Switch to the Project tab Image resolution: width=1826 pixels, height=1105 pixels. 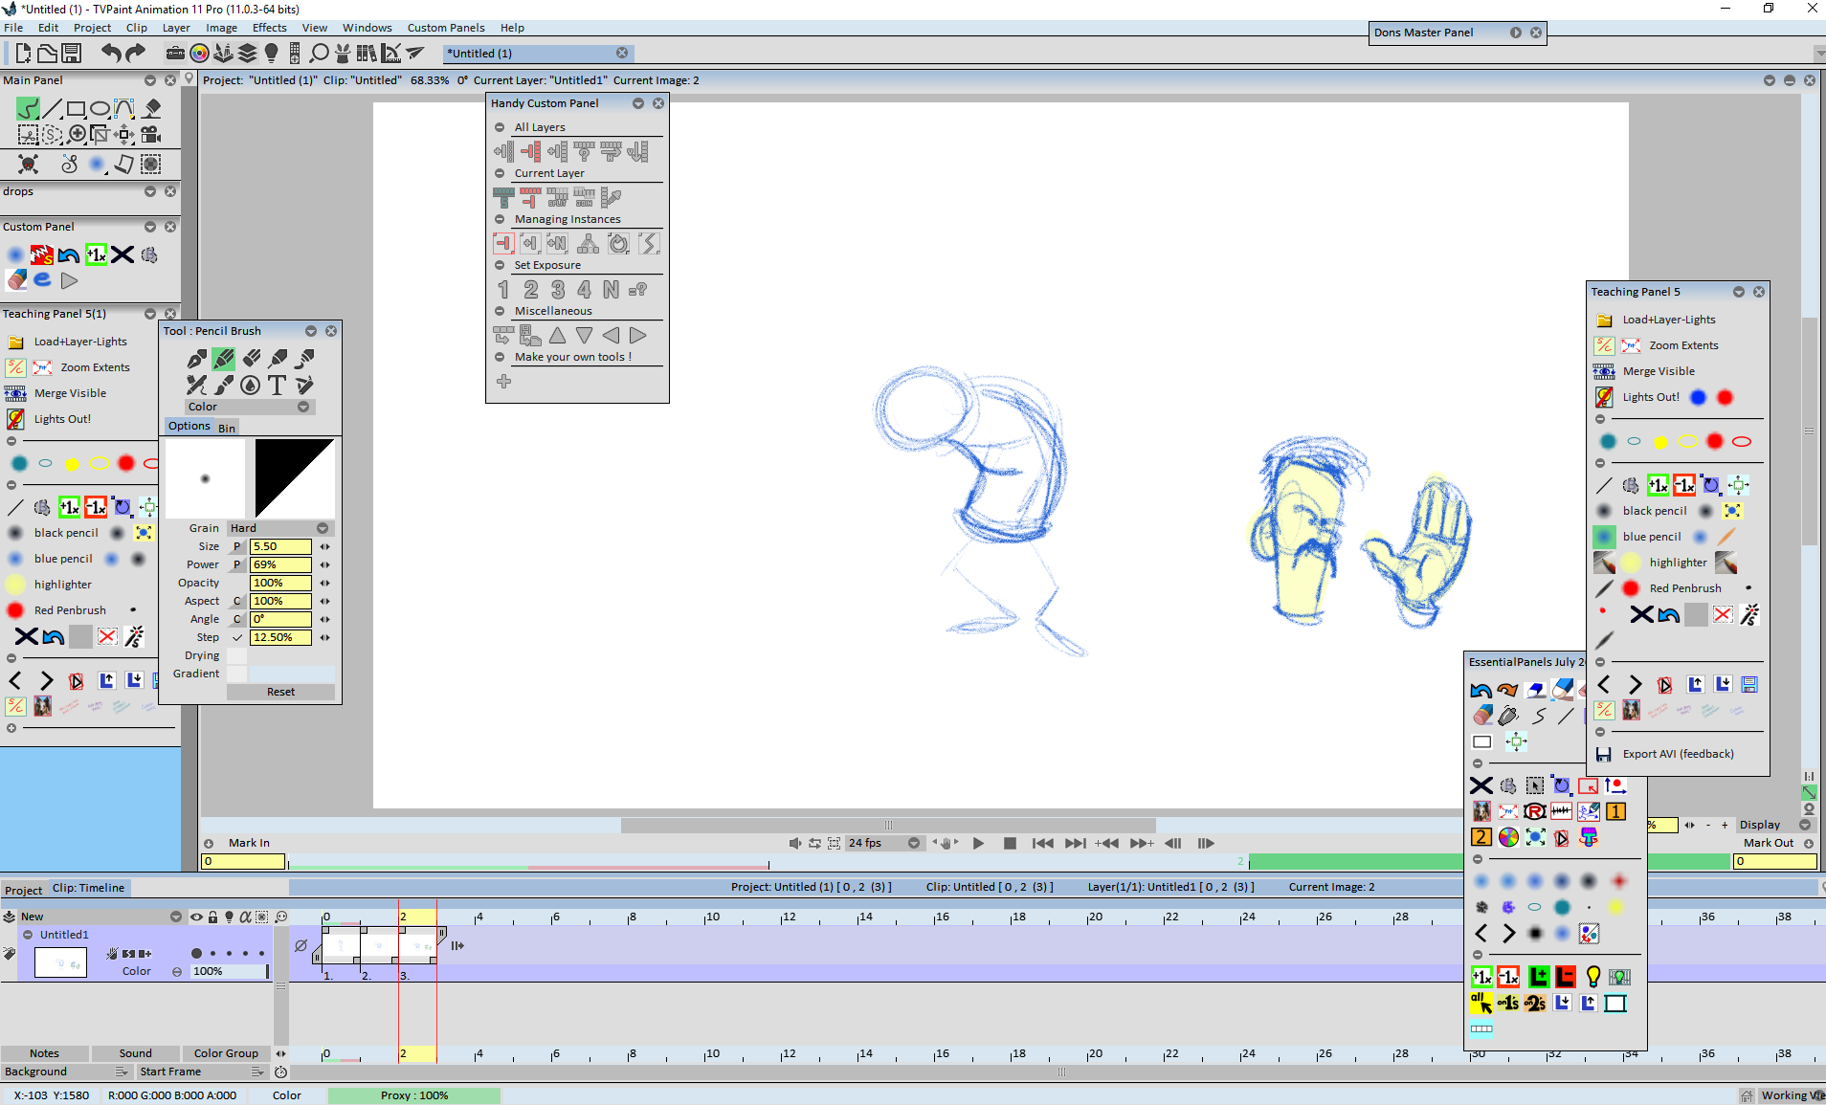click(23, 889)
